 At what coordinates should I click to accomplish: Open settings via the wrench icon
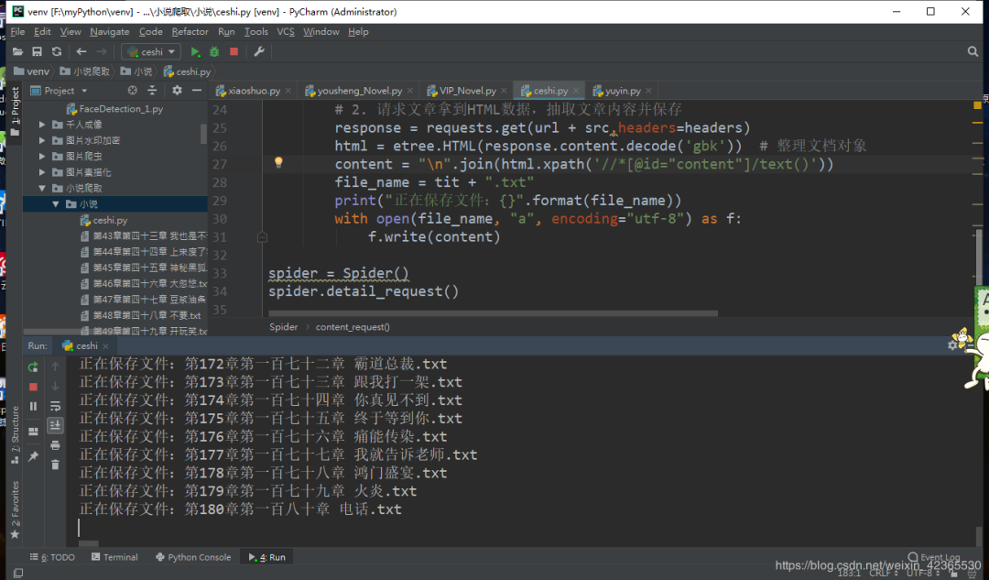point(258,51)
